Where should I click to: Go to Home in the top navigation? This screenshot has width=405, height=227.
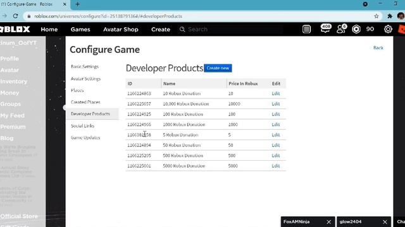[x=49, y=30]
